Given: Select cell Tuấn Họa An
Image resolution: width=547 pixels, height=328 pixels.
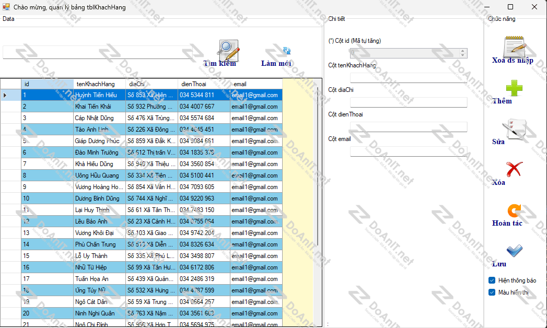Looking at the screenshot, I should 99,279.
